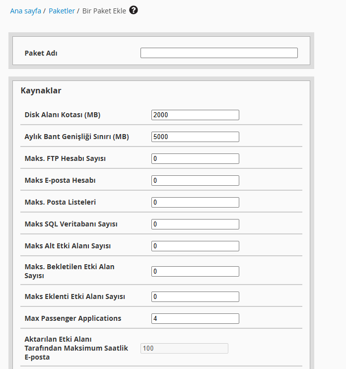This screenshot has width=346, height=369.
Task: Select the Maks E-posta Hesabı field
Action: click(195, 180)
